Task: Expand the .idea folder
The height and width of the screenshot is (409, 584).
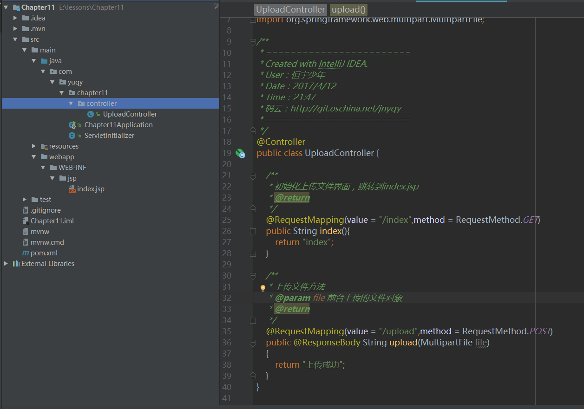Action: point(15,18)
